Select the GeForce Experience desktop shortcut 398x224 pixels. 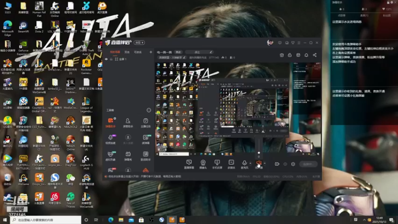23,47
